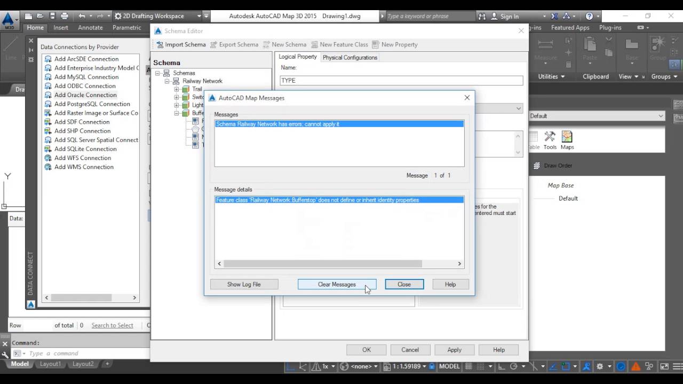The image size is (683, 384).
Task: Open the Annotate ribbon tab
Action: pos(90,28)
